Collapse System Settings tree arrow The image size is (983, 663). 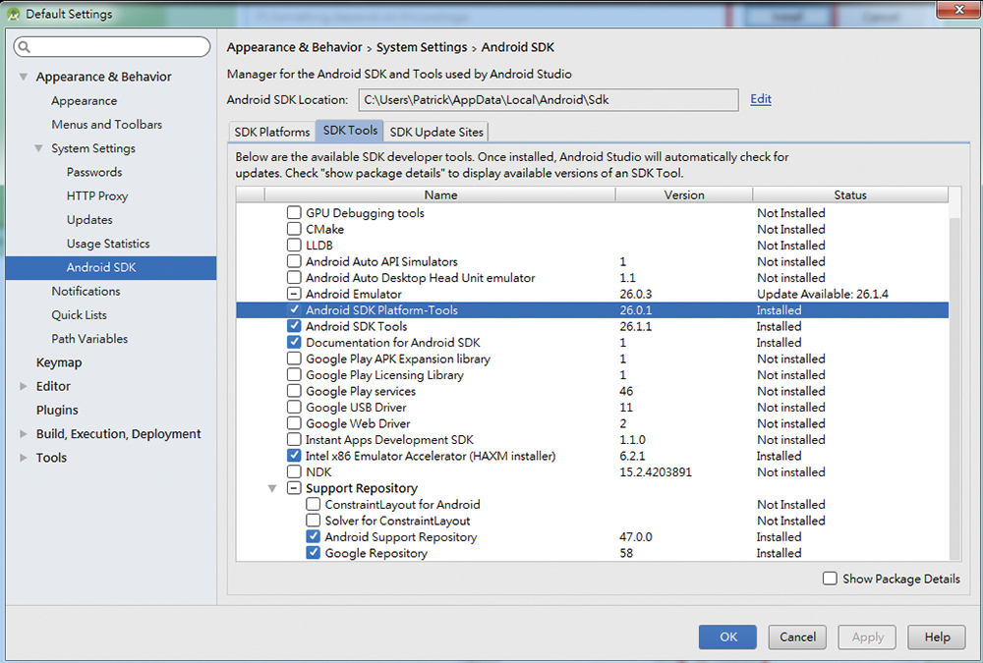(39, 148)
